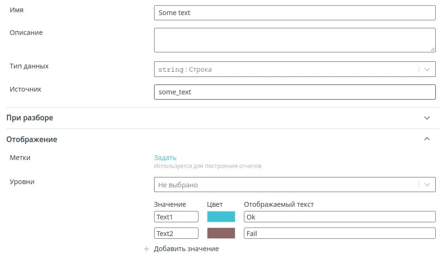This screenshot has height=261, width=440.
Task: Click the Уровни field label
Action: pos(22,182)
